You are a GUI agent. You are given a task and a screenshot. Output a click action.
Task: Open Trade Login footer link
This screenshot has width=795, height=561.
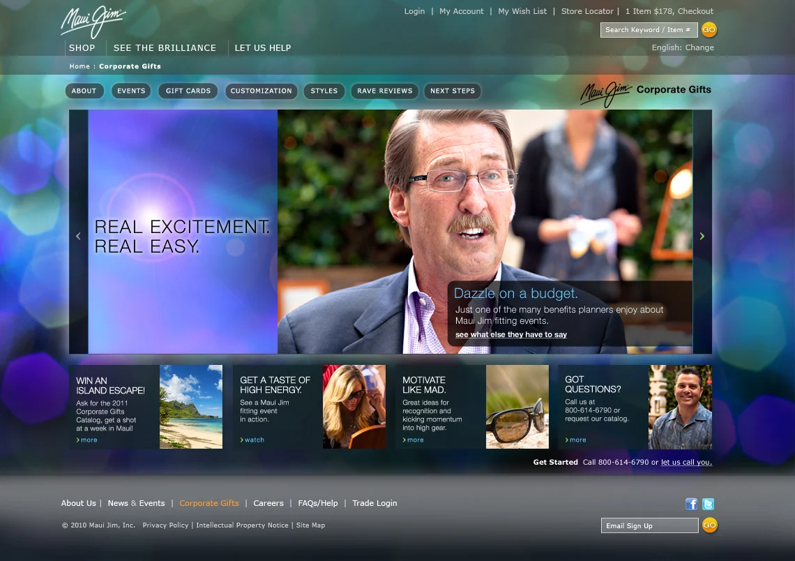tap(374, 503)
